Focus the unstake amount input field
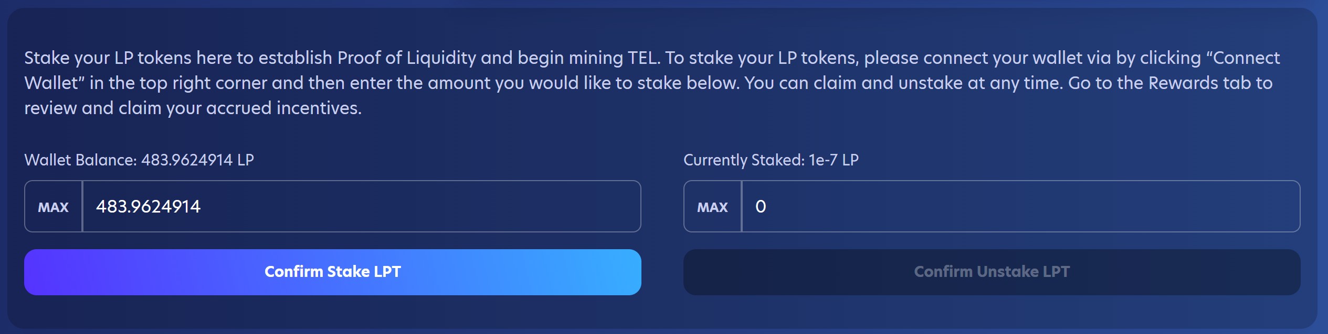Image resolution: width=1328 pixels, height=334 pixels. (1020, 207)
